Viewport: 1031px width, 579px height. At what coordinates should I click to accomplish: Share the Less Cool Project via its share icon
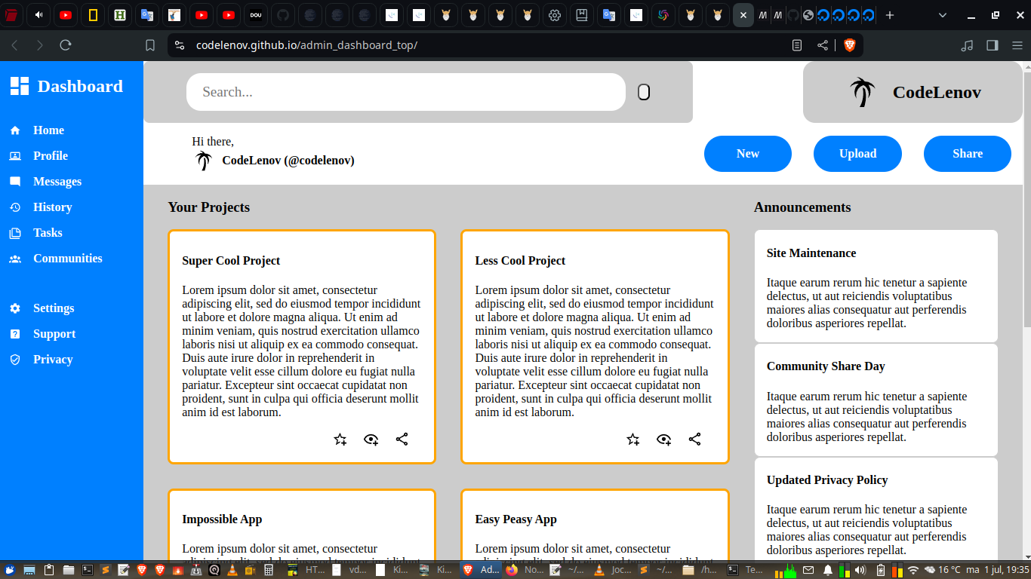point(694,439)
